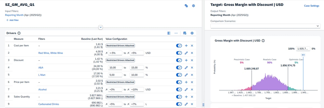
Task: Open Case Settings
Action: coord(312,6)
